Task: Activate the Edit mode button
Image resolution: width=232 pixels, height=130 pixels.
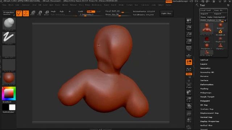Action: 19,13
